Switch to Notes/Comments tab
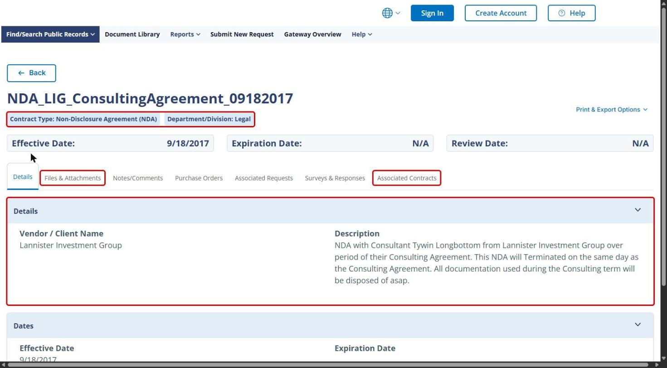Image resolution: width=667 pixels, height=368 pixels. coord(138,178)
